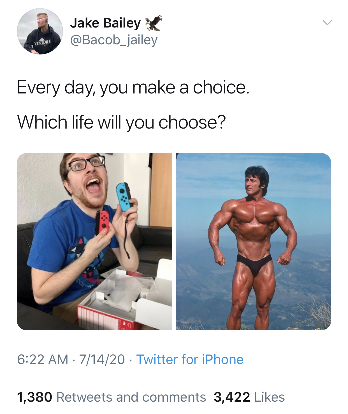The height and width of the screenshot is (414, 348).
Task: Open the bodybuilder photo on the right
Action: click(x=253, y=241)
